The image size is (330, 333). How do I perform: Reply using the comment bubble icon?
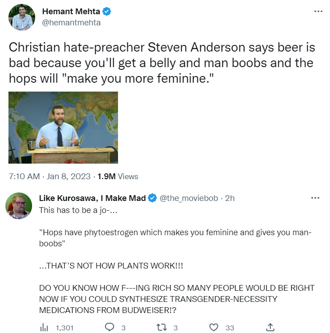point(110,327)
